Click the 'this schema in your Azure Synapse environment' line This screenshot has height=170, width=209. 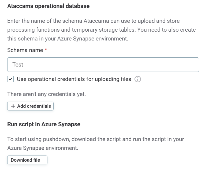pos(68,39)
